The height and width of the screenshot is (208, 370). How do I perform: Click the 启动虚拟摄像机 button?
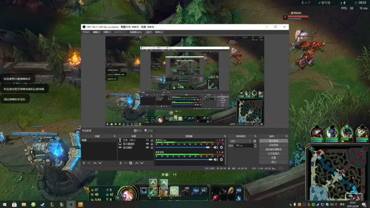pyautogui.click(x=273, y=149)
